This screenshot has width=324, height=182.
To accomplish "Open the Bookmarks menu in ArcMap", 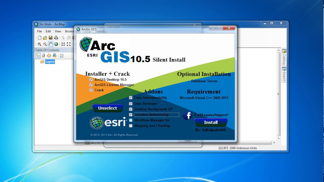I will pos(69,31).
